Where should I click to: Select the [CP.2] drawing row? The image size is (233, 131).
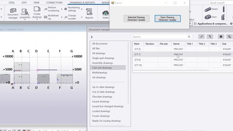click(183, 49)
